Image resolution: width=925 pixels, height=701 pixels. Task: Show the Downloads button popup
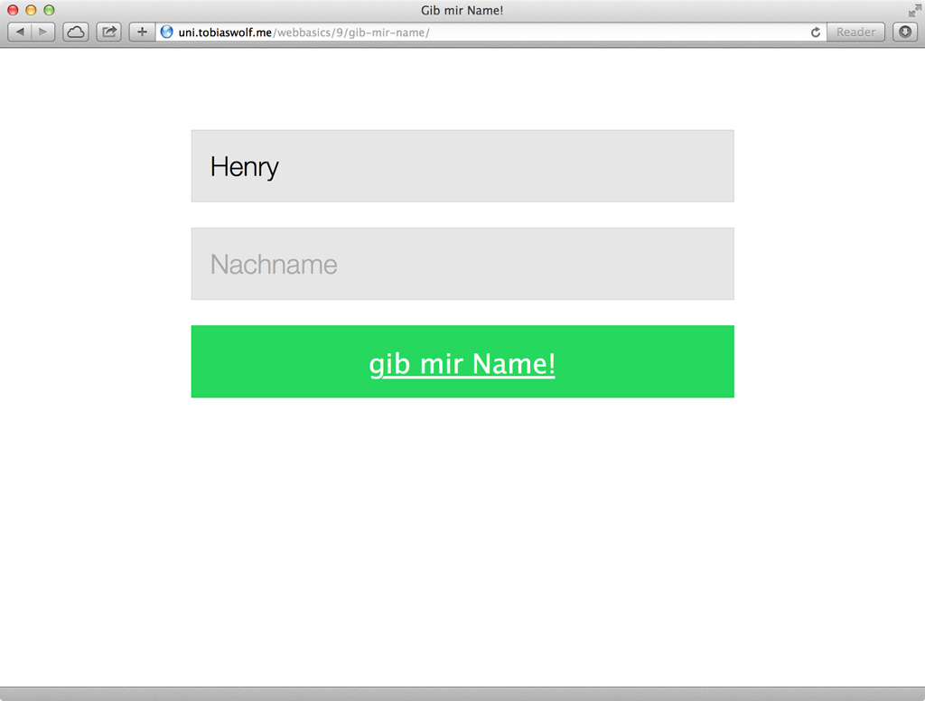[x=905, y=33]
